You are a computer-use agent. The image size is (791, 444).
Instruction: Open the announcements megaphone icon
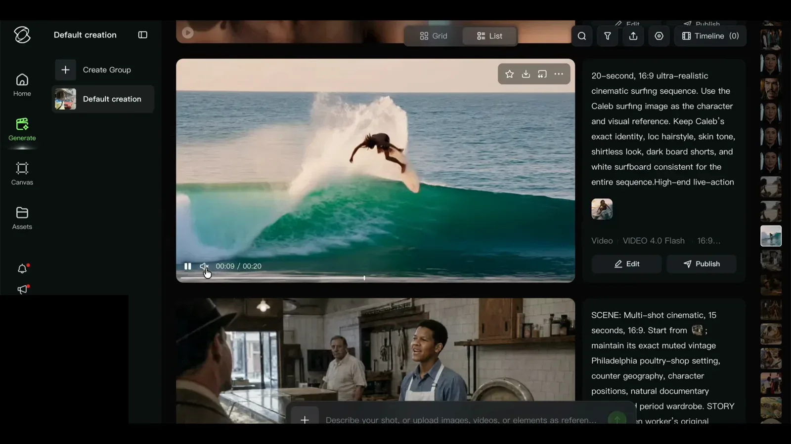22,290
